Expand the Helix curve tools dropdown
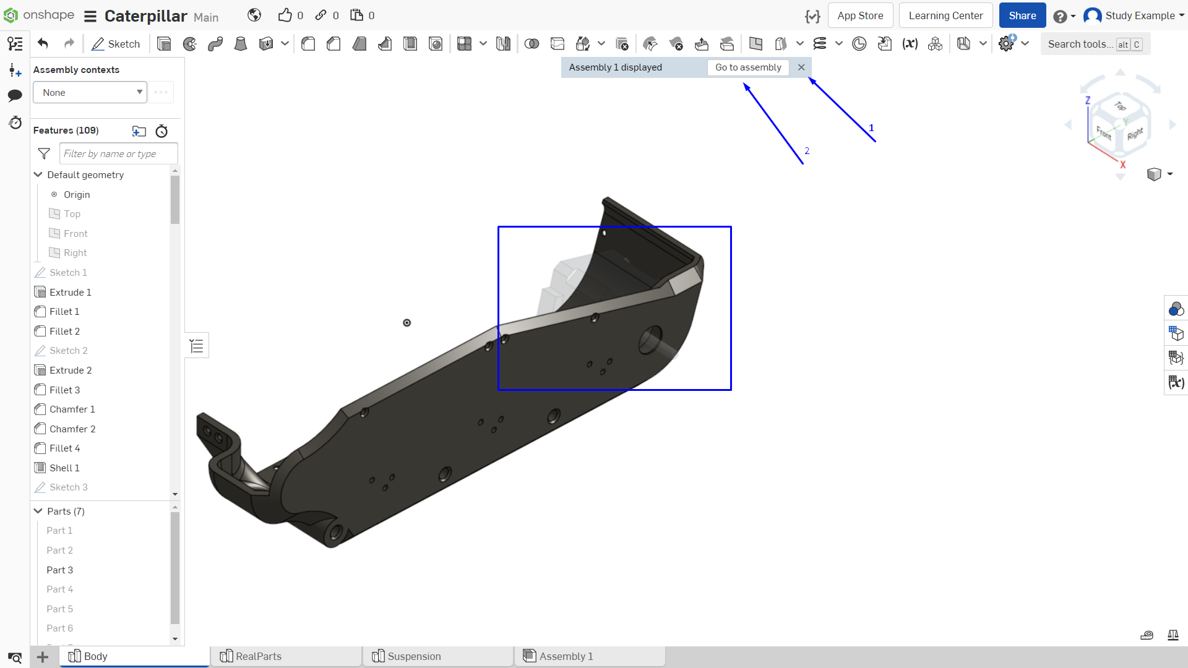The width and height of the screenshot is (1188, 668). [839, 44]
